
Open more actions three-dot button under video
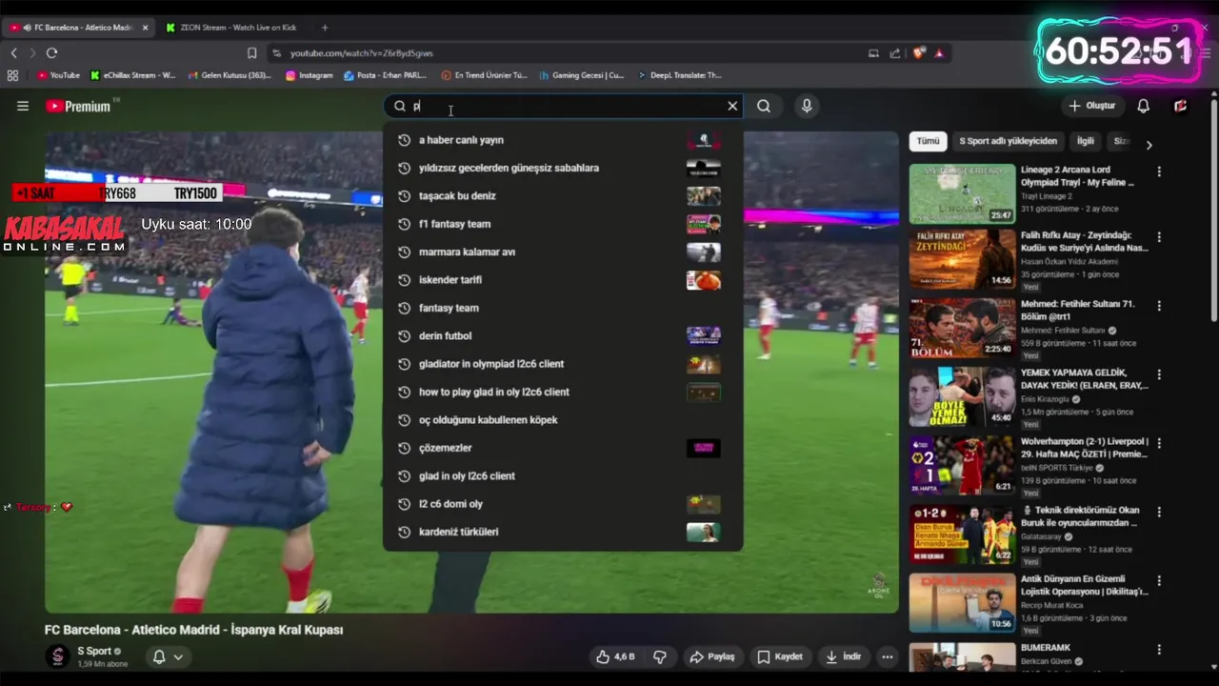tap(888, 656)
